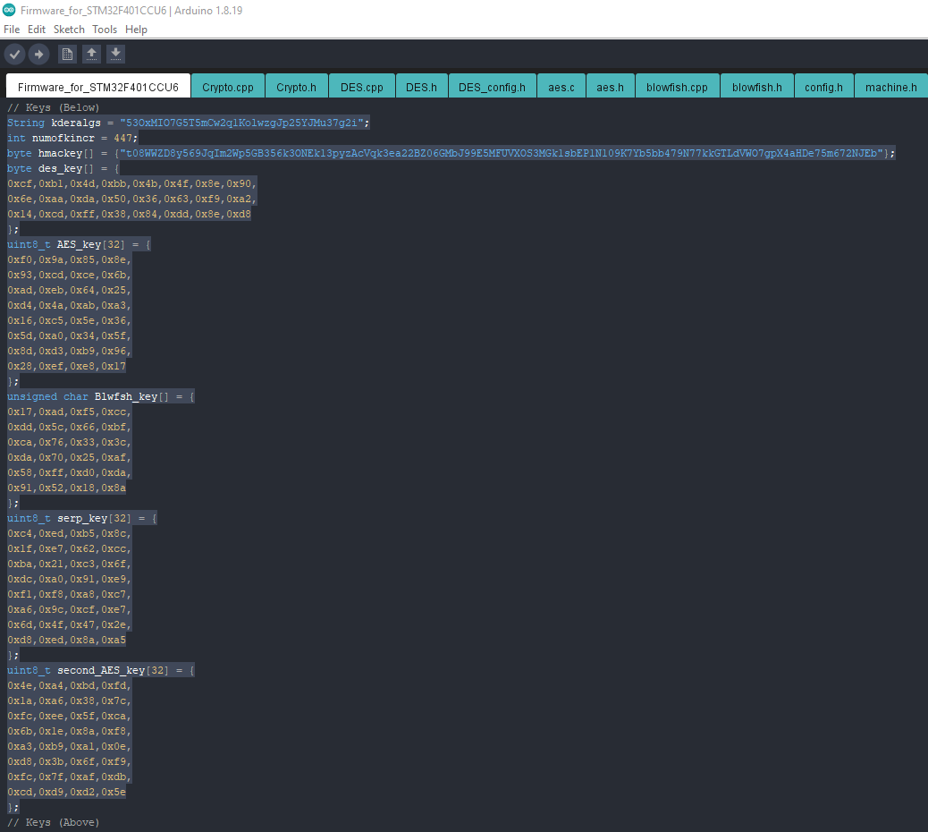Click the serp_key row starting with 0xd8, 0xed
The height and width of the screenshot is (832, 928).
(x=66, y=640)
